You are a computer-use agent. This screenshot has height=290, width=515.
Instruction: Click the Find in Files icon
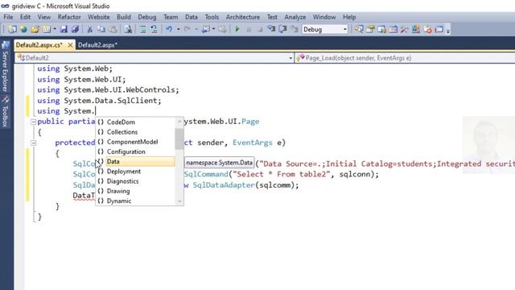click(128, 29)
